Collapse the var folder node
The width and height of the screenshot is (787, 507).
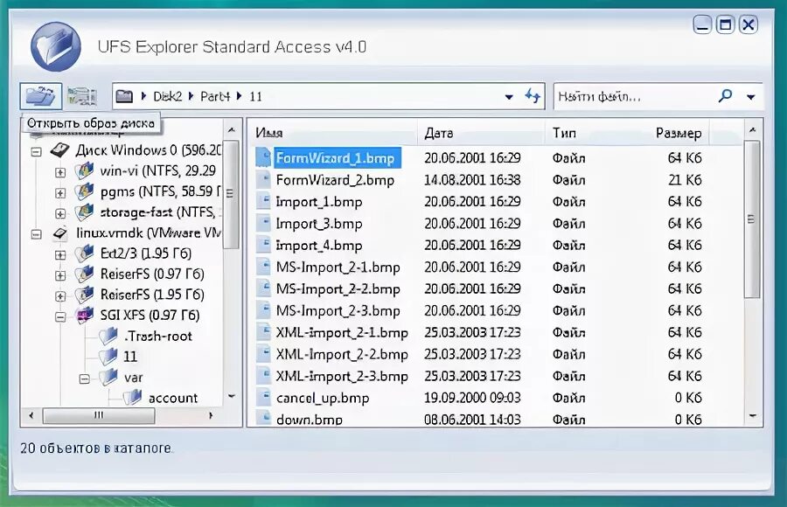click(x=84, y=379)
